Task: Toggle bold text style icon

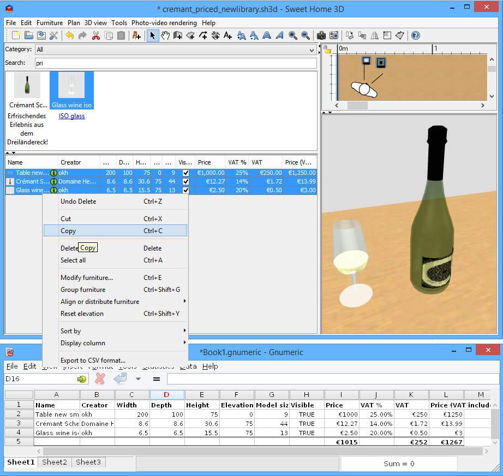Action: tap(267, 35)
